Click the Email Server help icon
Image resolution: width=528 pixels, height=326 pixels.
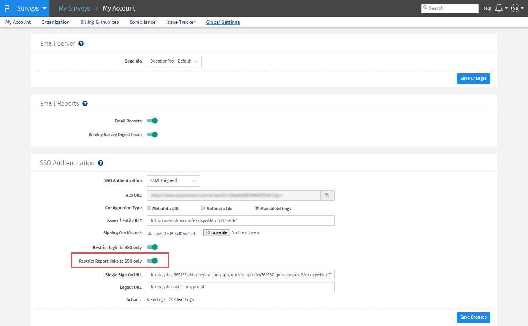(81, 44)
